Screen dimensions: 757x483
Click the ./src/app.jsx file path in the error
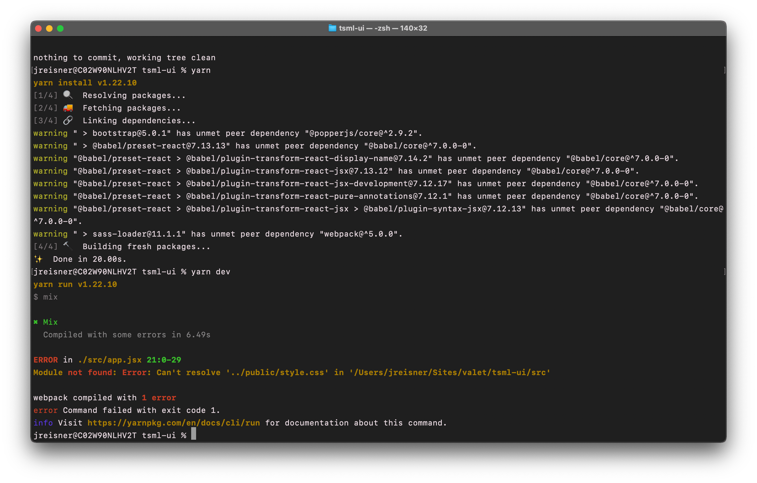coord(110,360)
